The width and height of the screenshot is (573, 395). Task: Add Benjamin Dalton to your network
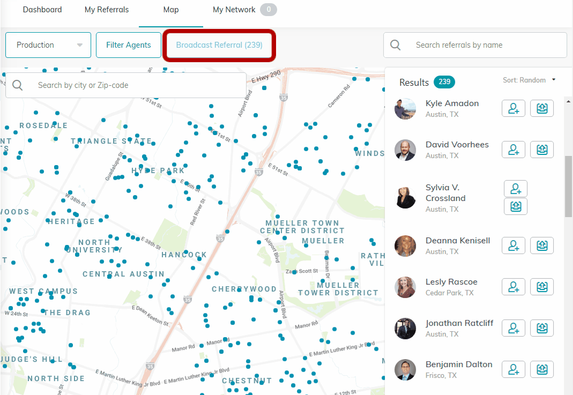[514, 369]
